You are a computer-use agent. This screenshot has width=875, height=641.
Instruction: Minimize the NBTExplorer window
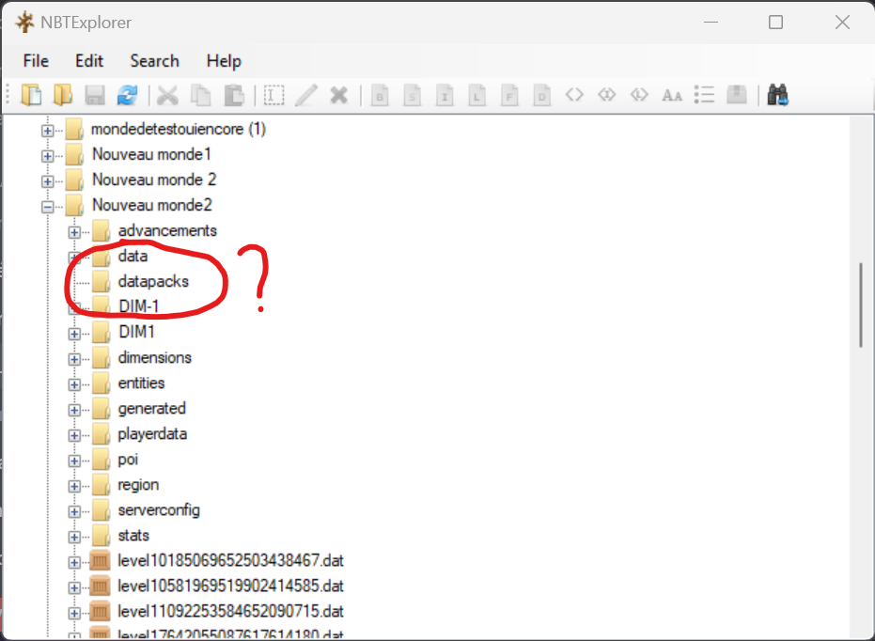pos(711,23)
